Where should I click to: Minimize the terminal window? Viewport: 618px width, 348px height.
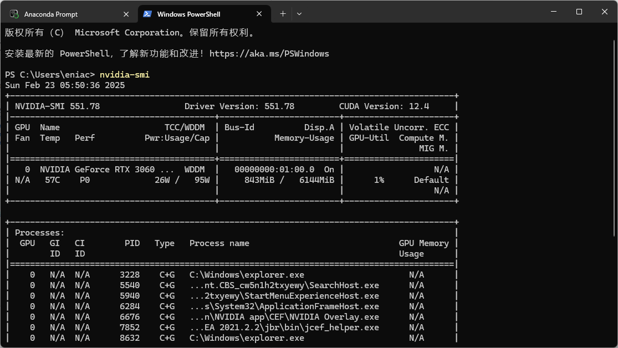click(x=553, y=12)
